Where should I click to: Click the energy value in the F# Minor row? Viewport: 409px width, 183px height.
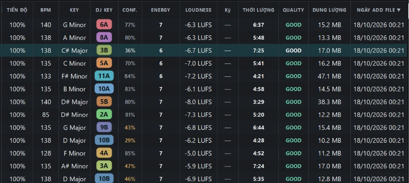[161, 76]
